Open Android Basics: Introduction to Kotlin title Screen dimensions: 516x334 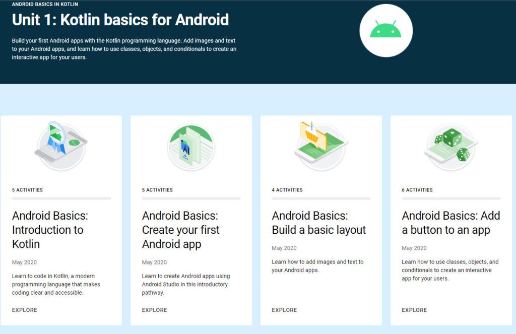pyautogui.click(x=50, y=230)
